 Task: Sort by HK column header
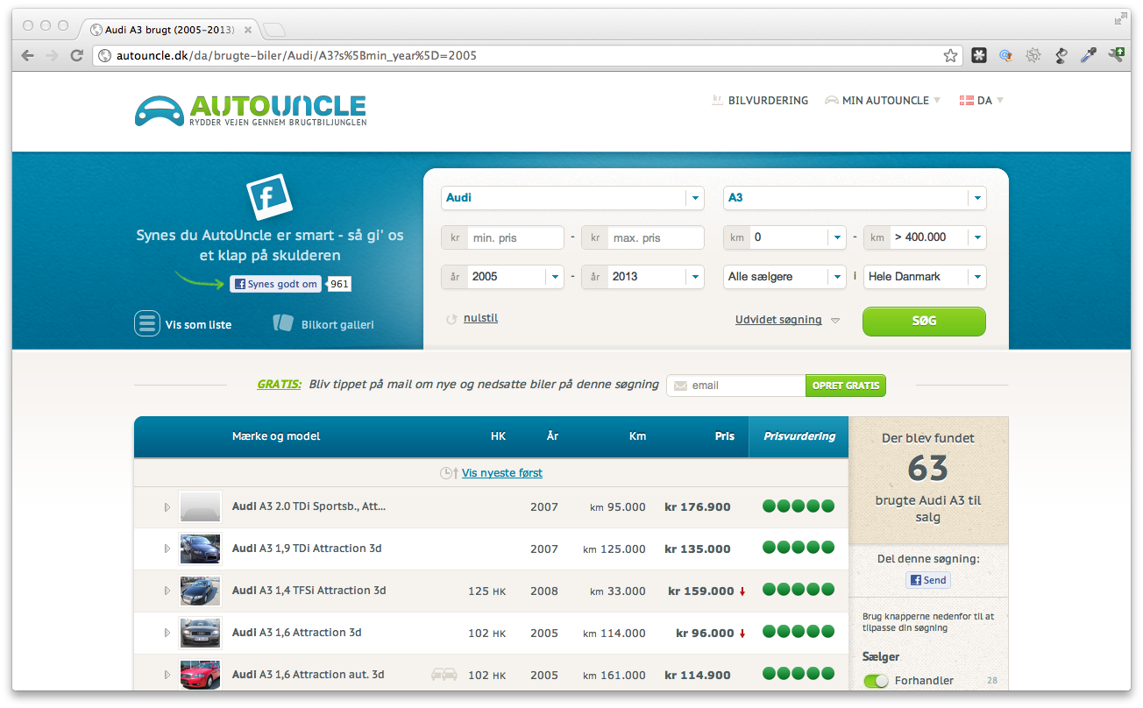[x=498, y=436]
